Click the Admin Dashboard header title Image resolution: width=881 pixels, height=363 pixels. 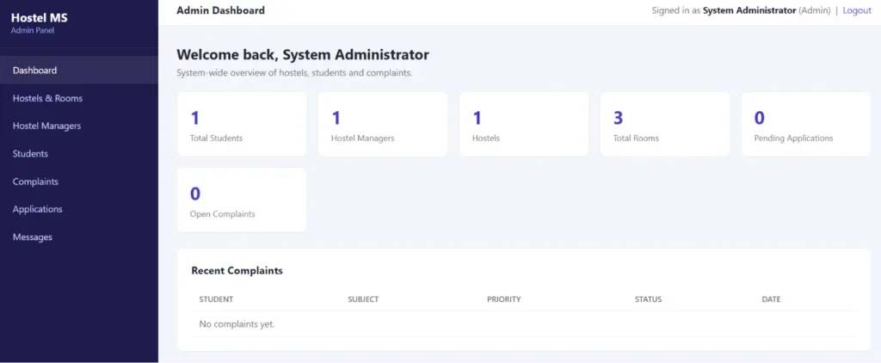click(x=221, y=10)
